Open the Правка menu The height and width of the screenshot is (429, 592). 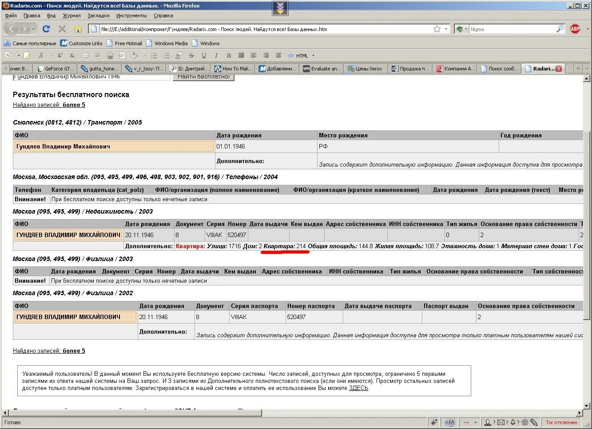(32, 16)
